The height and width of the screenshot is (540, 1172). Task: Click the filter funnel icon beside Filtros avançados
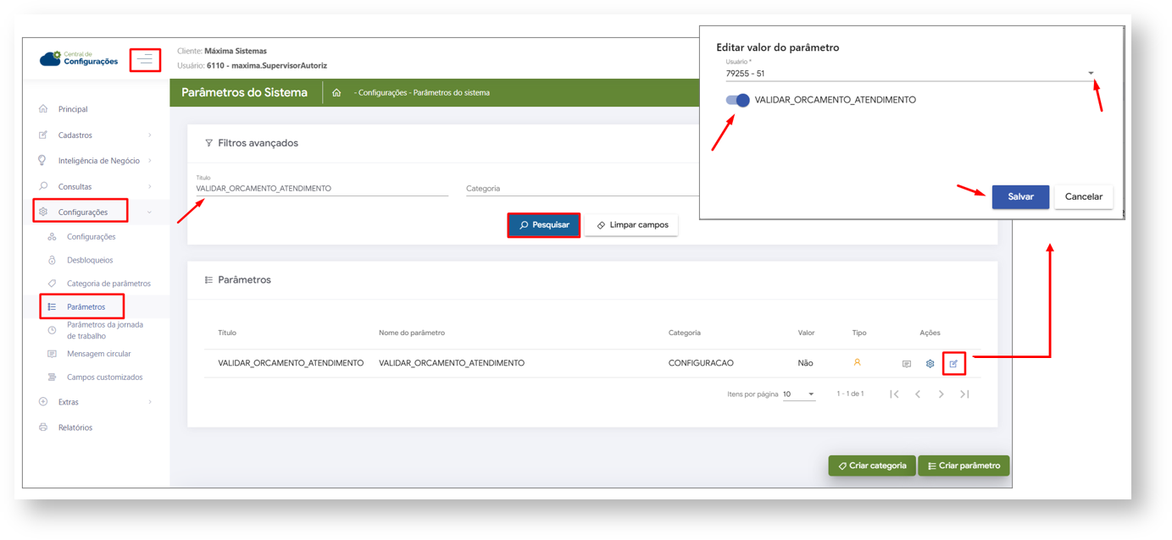pos(208,143)
